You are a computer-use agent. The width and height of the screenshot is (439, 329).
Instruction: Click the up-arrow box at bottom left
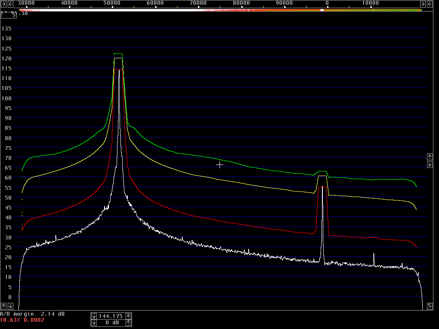(x=3, y=306)
